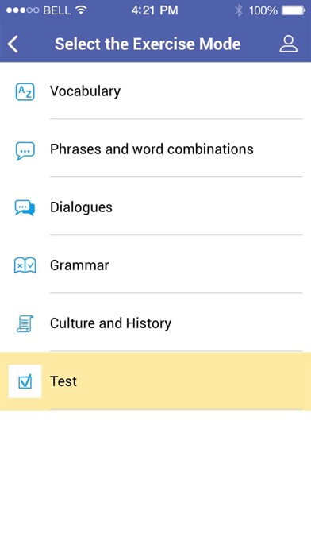Tap the A-Z Vocabulary icon
The width and height of the screenshot is (311, 553).
pyautogui.click(x=25, y=92)
